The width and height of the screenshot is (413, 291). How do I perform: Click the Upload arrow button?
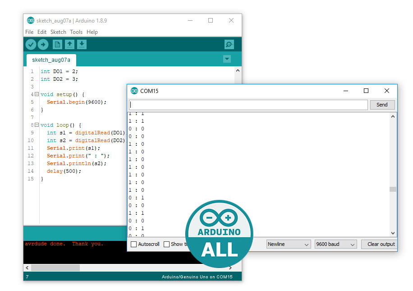43,44
